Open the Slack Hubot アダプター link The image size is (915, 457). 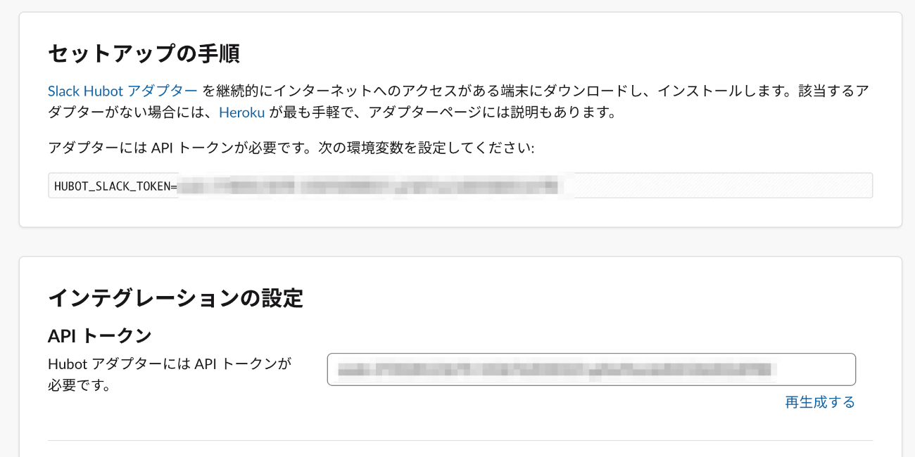click(x=122, y=91)
